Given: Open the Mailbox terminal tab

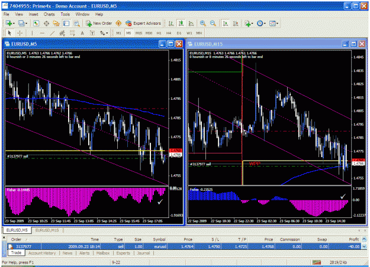Looking at the screenshot, I should [102, 253].
